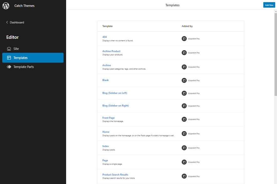Click the Template Parts diamond icon
This screenshot has height=184, width=277.
pyautogui.click(x=9, y=67)
